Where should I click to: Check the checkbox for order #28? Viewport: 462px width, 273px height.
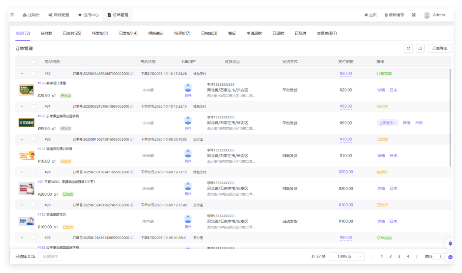pyautogui.click(x=33, y=205)
